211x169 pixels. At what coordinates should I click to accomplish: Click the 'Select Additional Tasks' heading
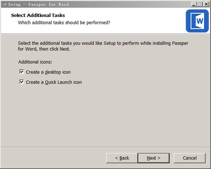[38, 16]
